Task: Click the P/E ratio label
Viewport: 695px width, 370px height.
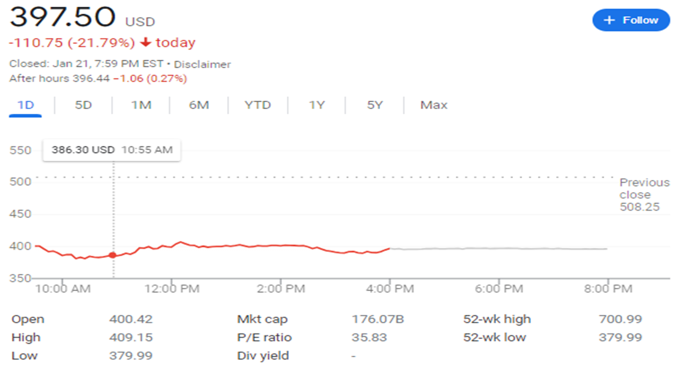Action: point(264,337)
